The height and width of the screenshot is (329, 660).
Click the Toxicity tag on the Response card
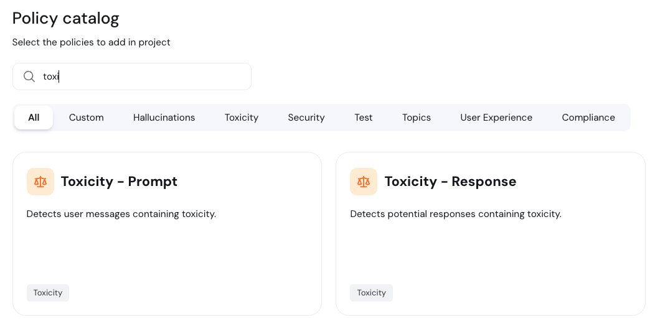372,293
